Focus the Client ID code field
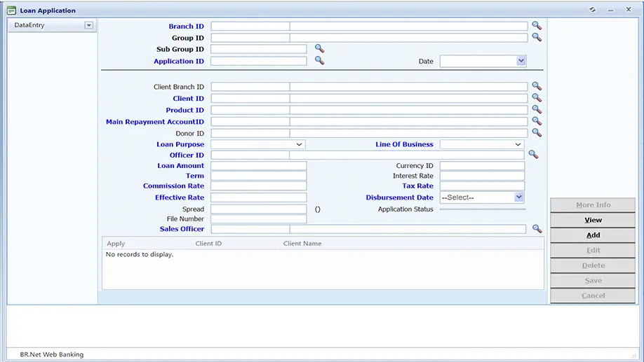 250,99
